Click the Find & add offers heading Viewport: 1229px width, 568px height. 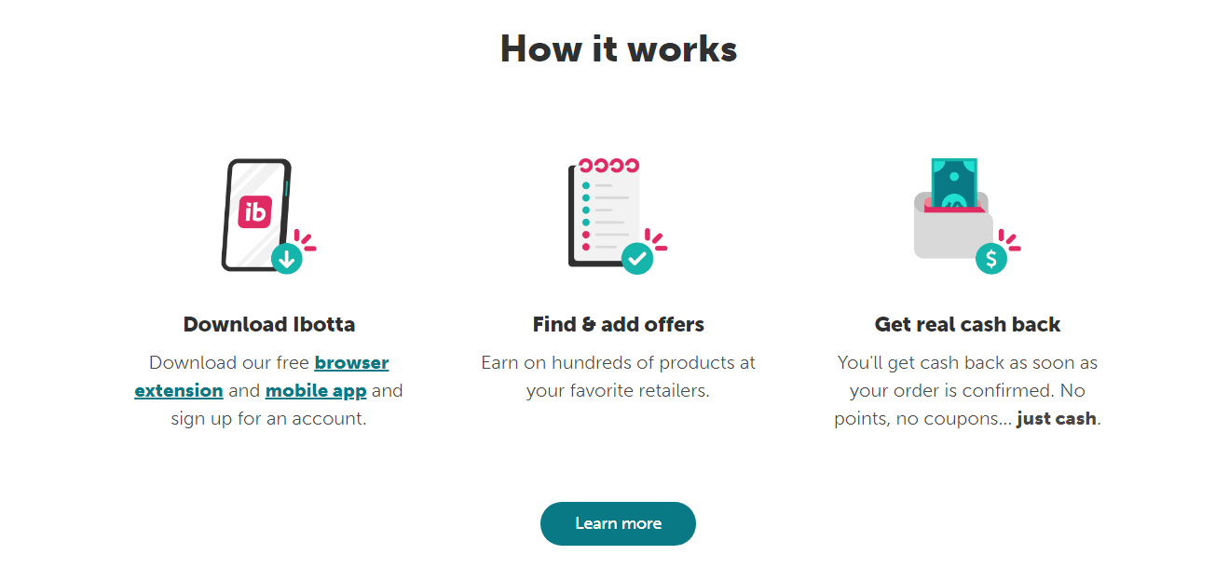click(618, 324)
